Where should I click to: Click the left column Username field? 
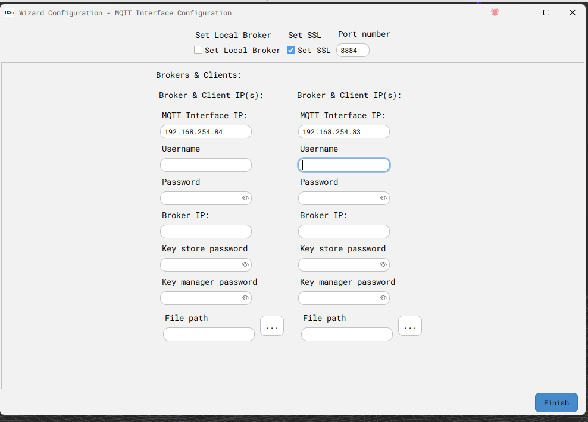pyautogui.click(x=206, y=165)
